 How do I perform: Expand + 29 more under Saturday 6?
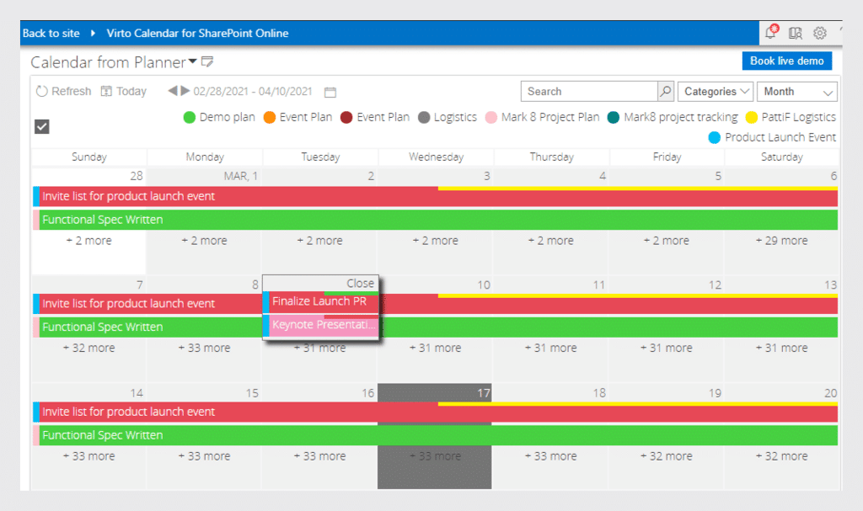click(781, 241)
